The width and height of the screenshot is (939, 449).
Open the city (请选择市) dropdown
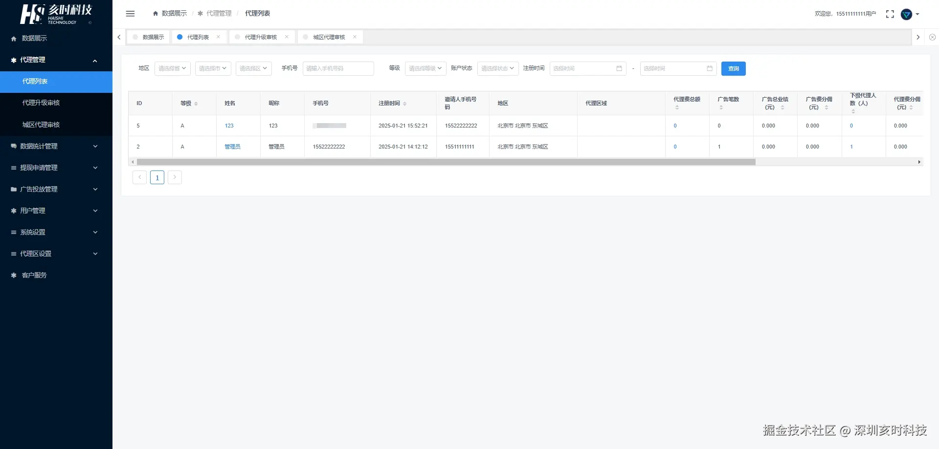[x=213, y=68]
